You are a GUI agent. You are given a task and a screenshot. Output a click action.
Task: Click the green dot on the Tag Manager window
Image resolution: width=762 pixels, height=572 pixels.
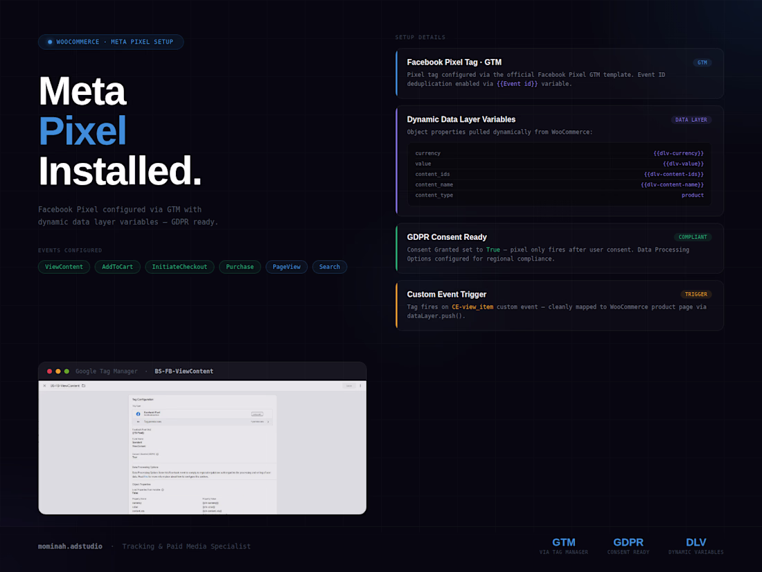click(67, 371)
